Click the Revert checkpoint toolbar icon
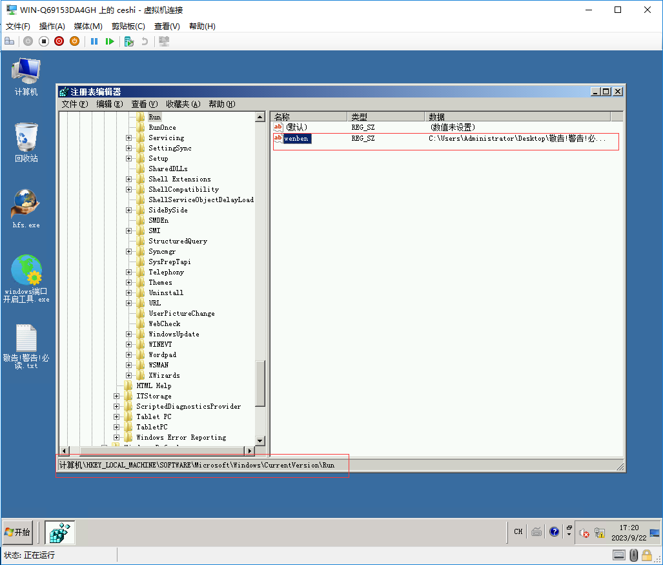663x565 pixels. pos(145,41)
